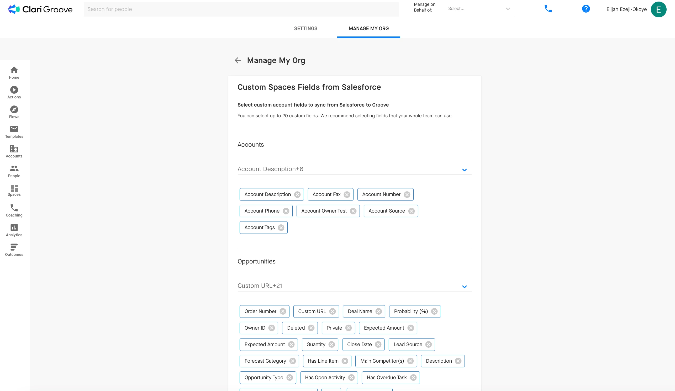The width and height of the screenshot is (675, 391).
Task: Open Elijah Ezeji-Okoye user avatar menu
Action: click(658, 9)
